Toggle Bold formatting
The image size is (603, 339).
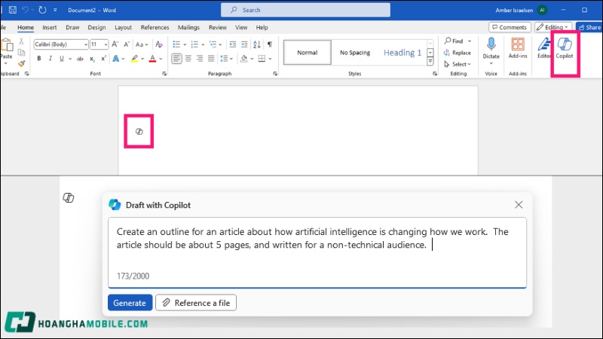[39, 59]
